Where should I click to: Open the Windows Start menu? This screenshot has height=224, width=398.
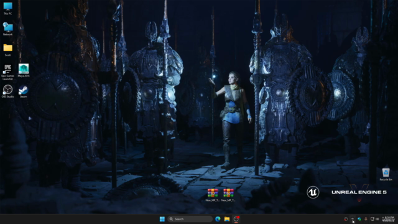click(162, 219)
